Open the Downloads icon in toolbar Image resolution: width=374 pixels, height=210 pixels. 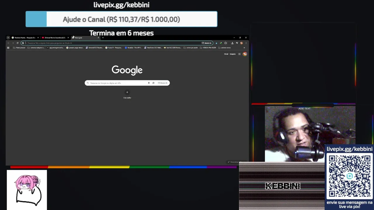click(232, 43)
